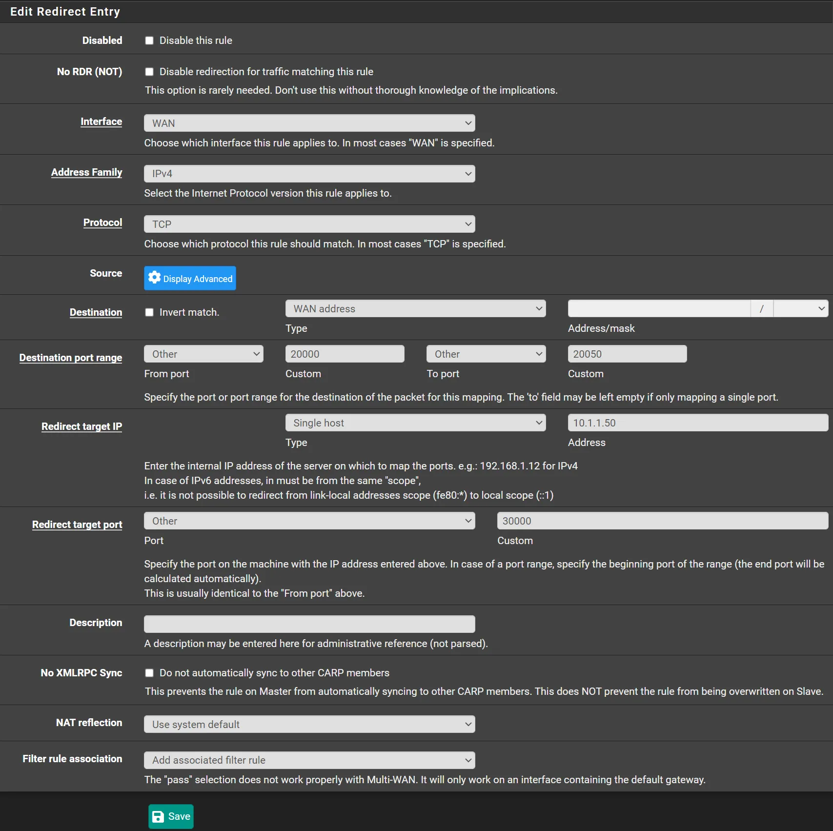Check Do not automatically sync to CARP members

(x=149, y=673)
